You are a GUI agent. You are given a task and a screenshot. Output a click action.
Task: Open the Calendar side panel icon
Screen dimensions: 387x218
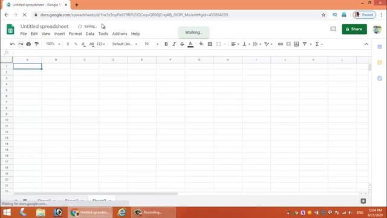tap(380, 47)
